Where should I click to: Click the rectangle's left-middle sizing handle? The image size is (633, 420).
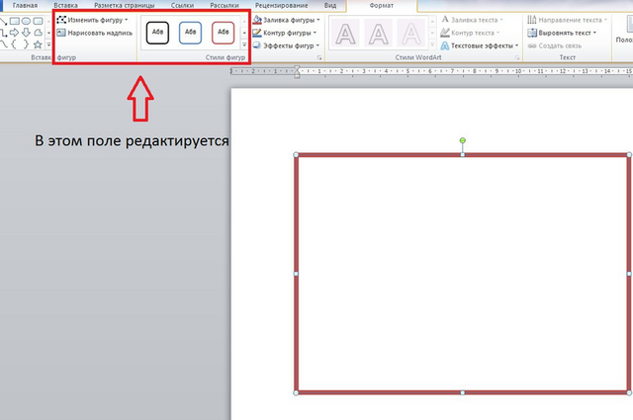click(296, 274)
